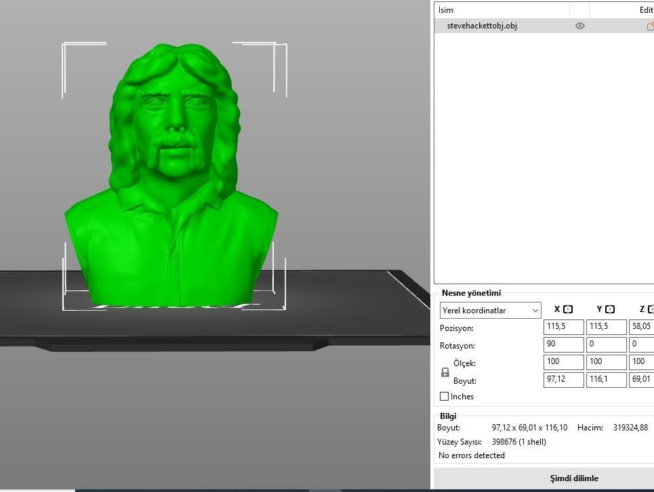Image resolution: width=654 pixels, height=492 pixels.
Task: Focus the Rotasyon Z field
Action: [642, 344]
